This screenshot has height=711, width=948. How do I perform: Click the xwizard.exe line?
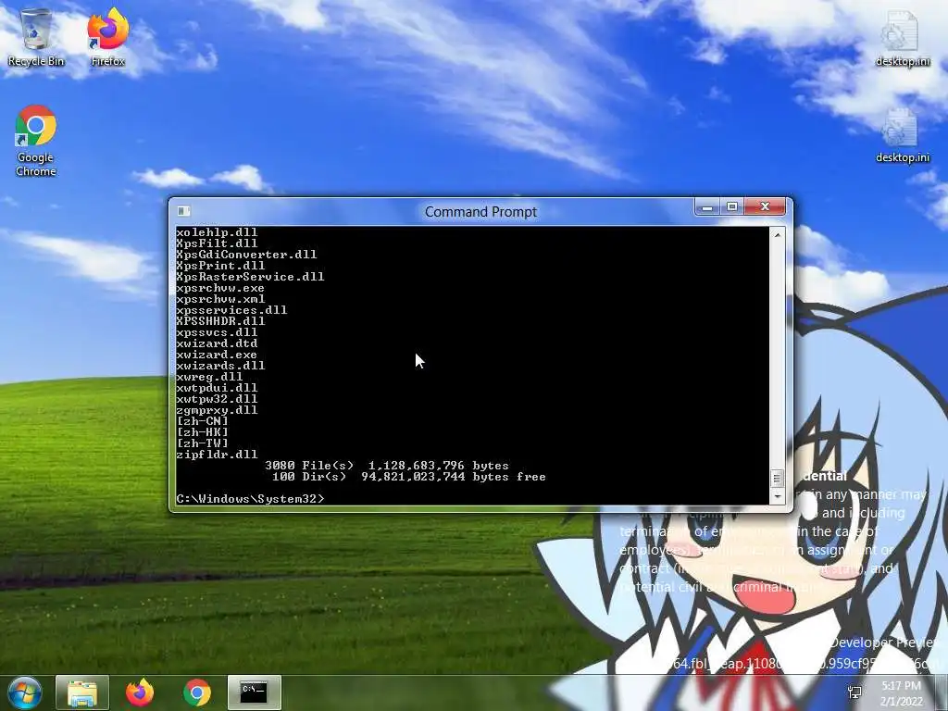(217, 355)
